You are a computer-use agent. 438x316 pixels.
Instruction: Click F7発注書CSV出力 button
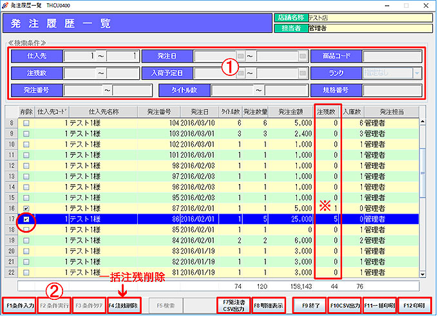click(x=234, y=304)
